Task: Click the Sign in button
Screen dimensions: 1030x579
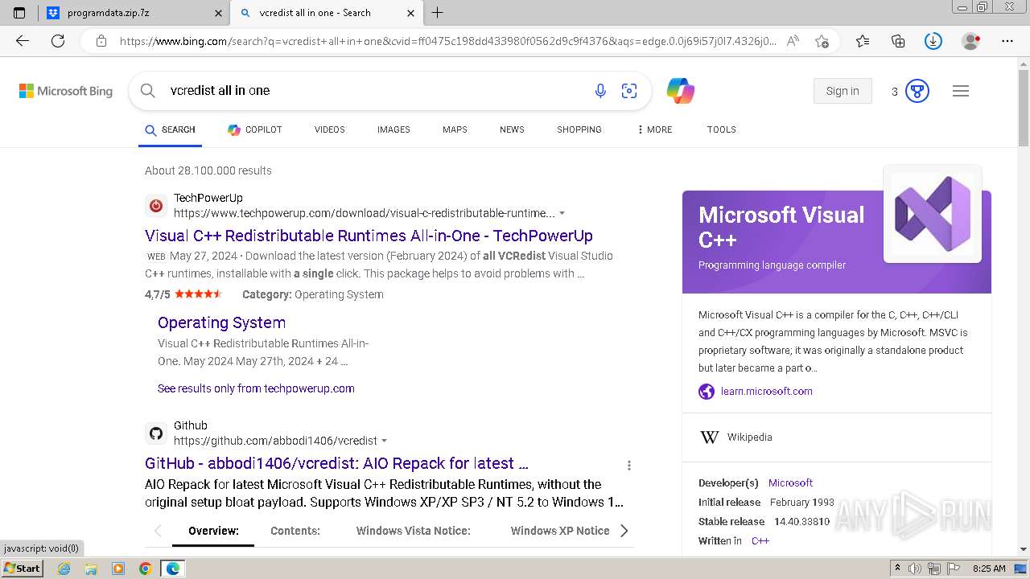Action: coord(843,91)
